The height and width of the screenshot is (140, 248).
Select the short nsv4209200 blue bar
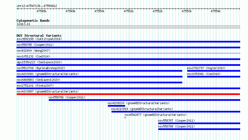coord(116,106)
